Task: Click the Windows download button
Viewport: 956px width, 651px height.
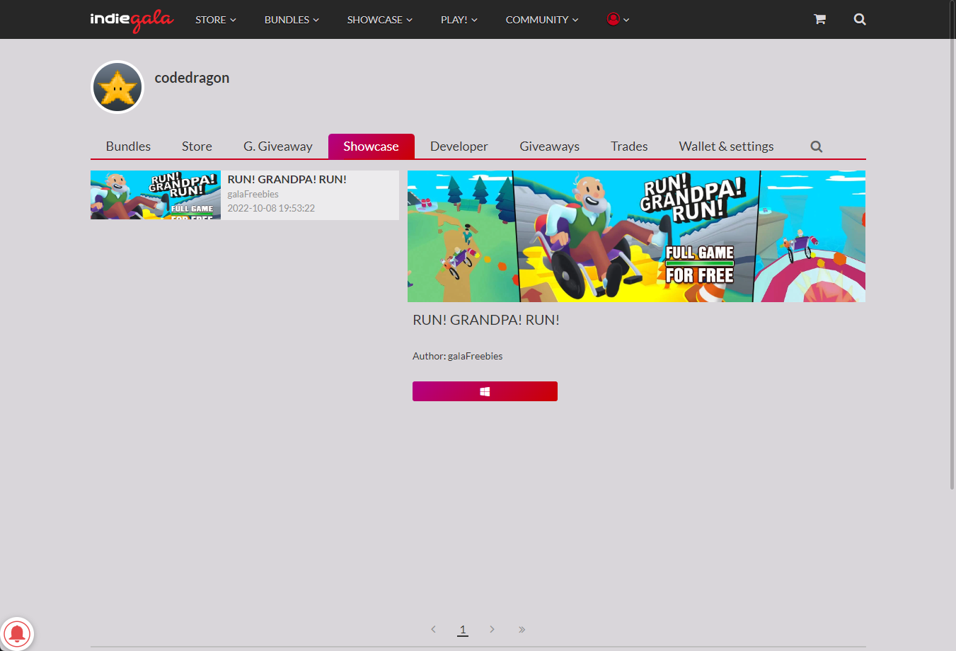Action: click(x=485, y=391)
